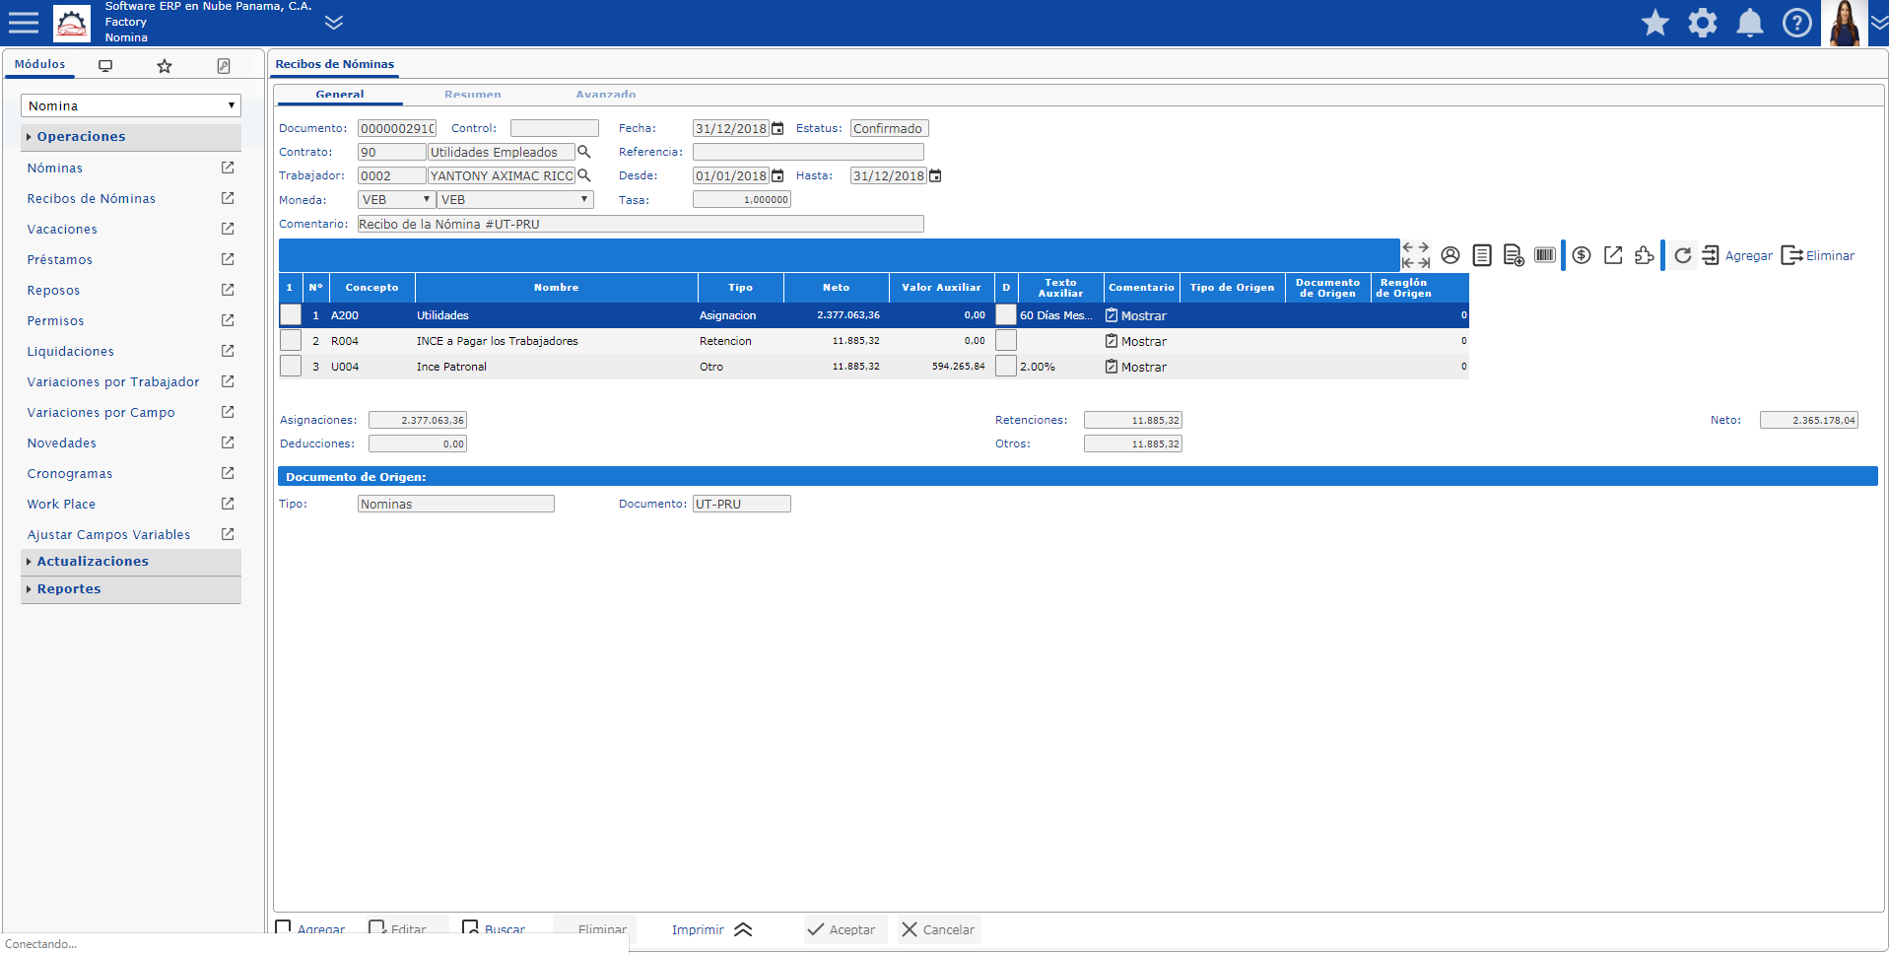Viewport: 1889px width, 954px height.
Task: Click the puzzle piece grid toolbar icon
Action: [1645, 255]
